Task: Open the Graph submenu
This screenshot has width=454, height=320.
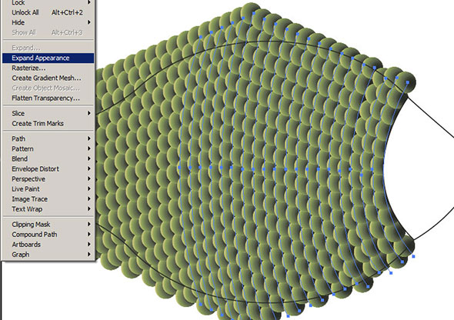Action: 48,255
